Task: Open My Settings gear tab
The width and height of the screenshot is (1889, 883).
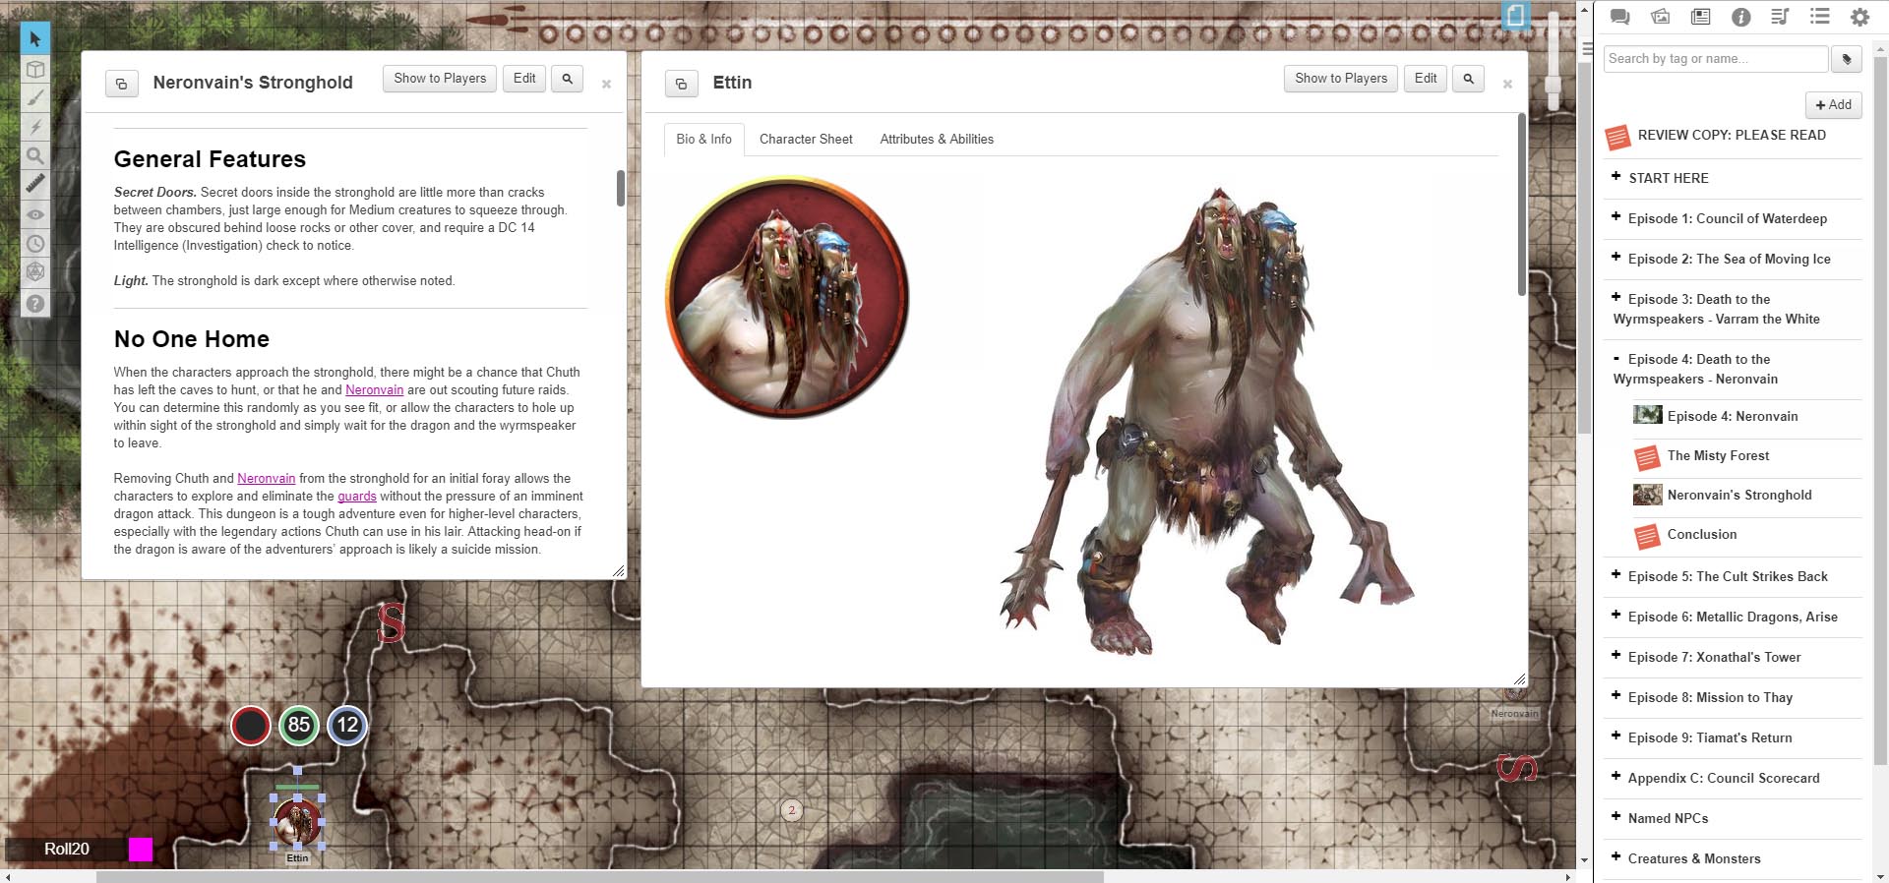Action: coord(1859,17)
